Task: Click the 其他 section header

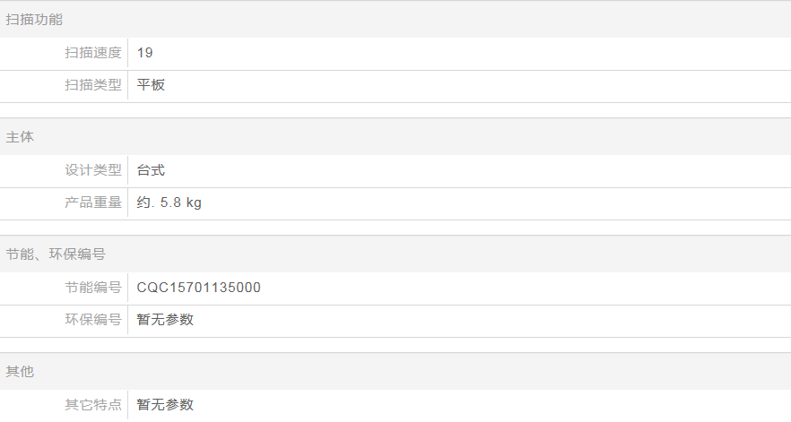Action: 20,371
